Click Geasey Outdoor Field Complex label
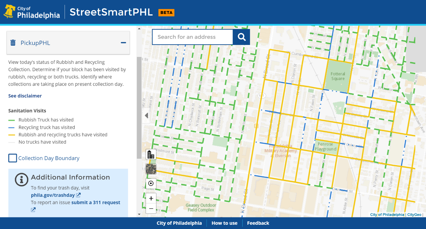Image resolution: width=426 pixels, height=229 pixels. click(x=201, y=207)
